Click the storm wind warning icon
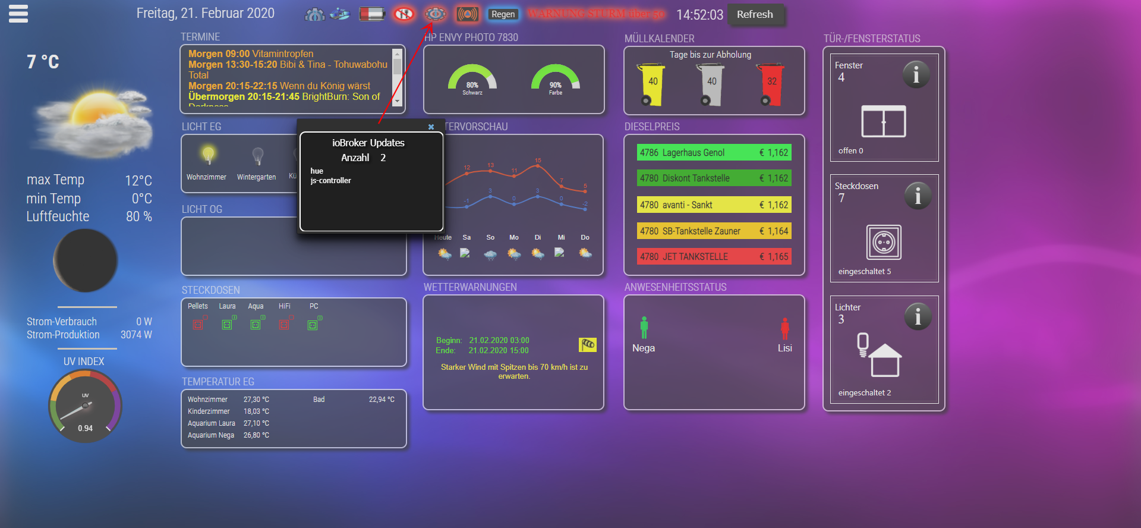This screenshot has width=1141, height=528. 587,344
